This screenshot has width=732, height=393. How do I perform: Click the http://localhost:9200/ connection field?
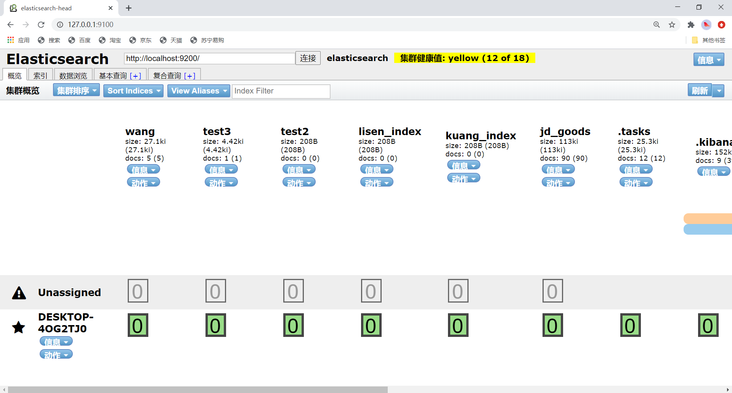[209, 58]
